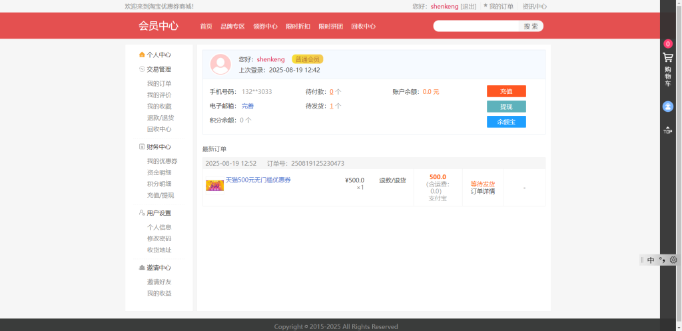This screenshot has height=331, width=682.
Task: Click the blue 余额宝 button
Action: (x=506, y=122)
